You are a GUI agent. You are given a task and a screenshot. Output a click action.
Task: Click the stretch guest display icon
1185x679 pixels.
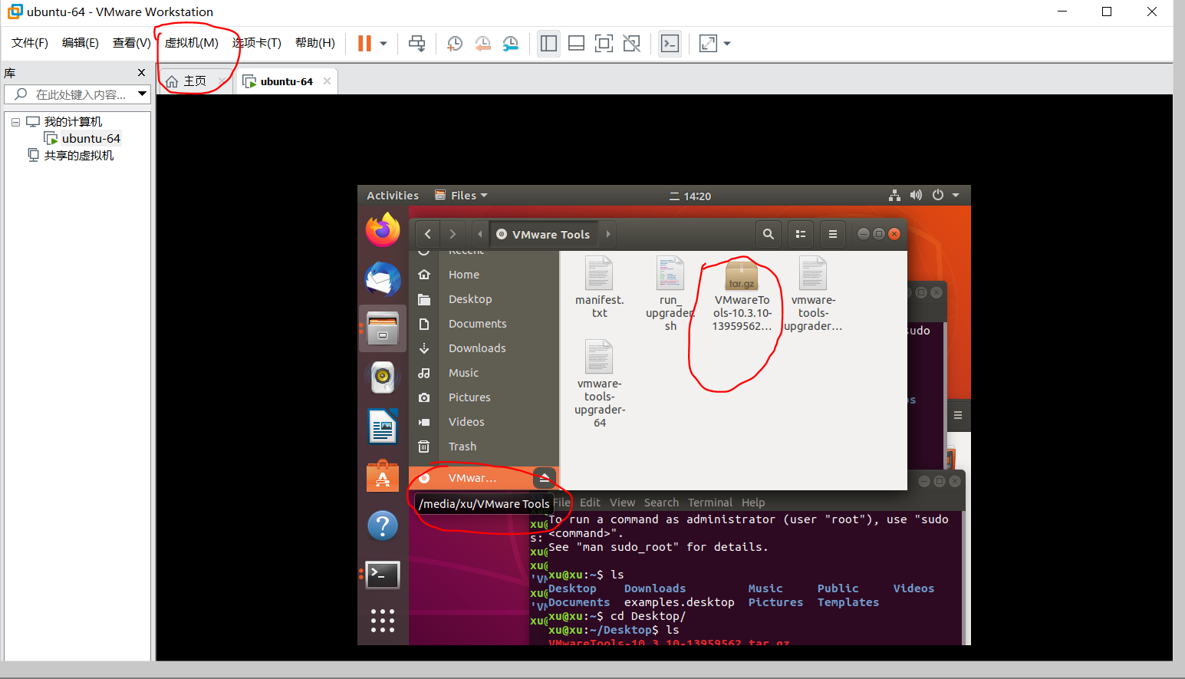click(x=708, y=44)
